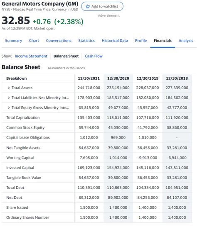Viewport: 197px width, 227px height.
Task: Open the Historical Data tab
Action: click(115, 41)
